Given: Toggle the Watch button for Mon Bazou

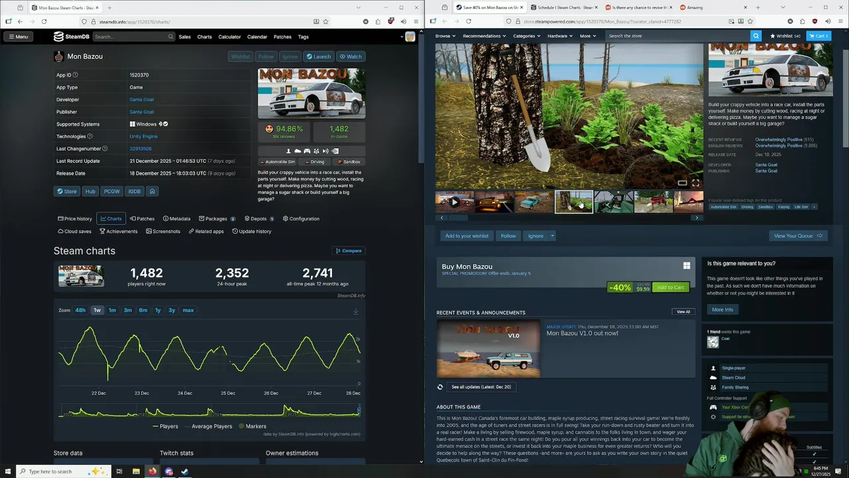Looking at the screenshot, I should (x=351, y=56).
